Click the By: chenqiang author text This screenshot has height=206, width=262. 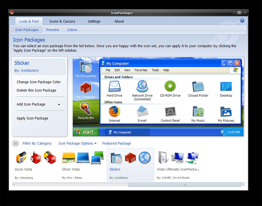(24, 178)
